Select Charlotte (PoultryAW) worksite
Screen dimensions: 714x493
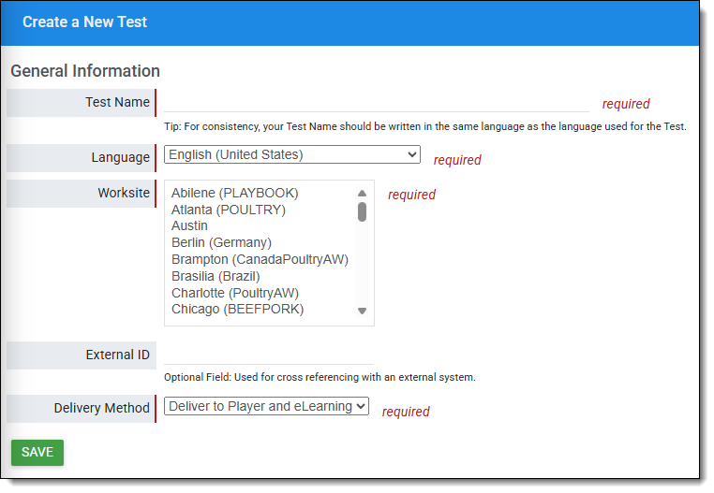click(234, 294)
